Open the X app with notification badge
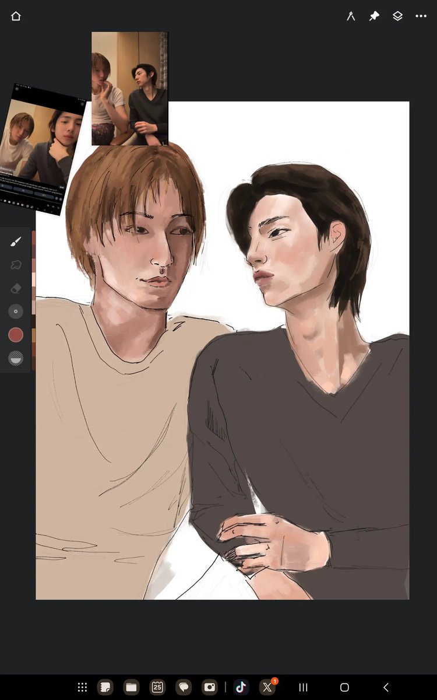 click(267, 687)
